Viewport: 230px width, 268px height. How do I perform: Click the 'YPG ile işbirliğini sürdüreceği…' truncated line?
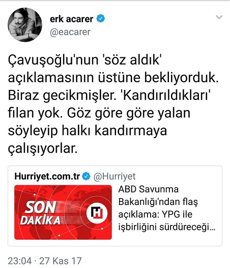167,221
